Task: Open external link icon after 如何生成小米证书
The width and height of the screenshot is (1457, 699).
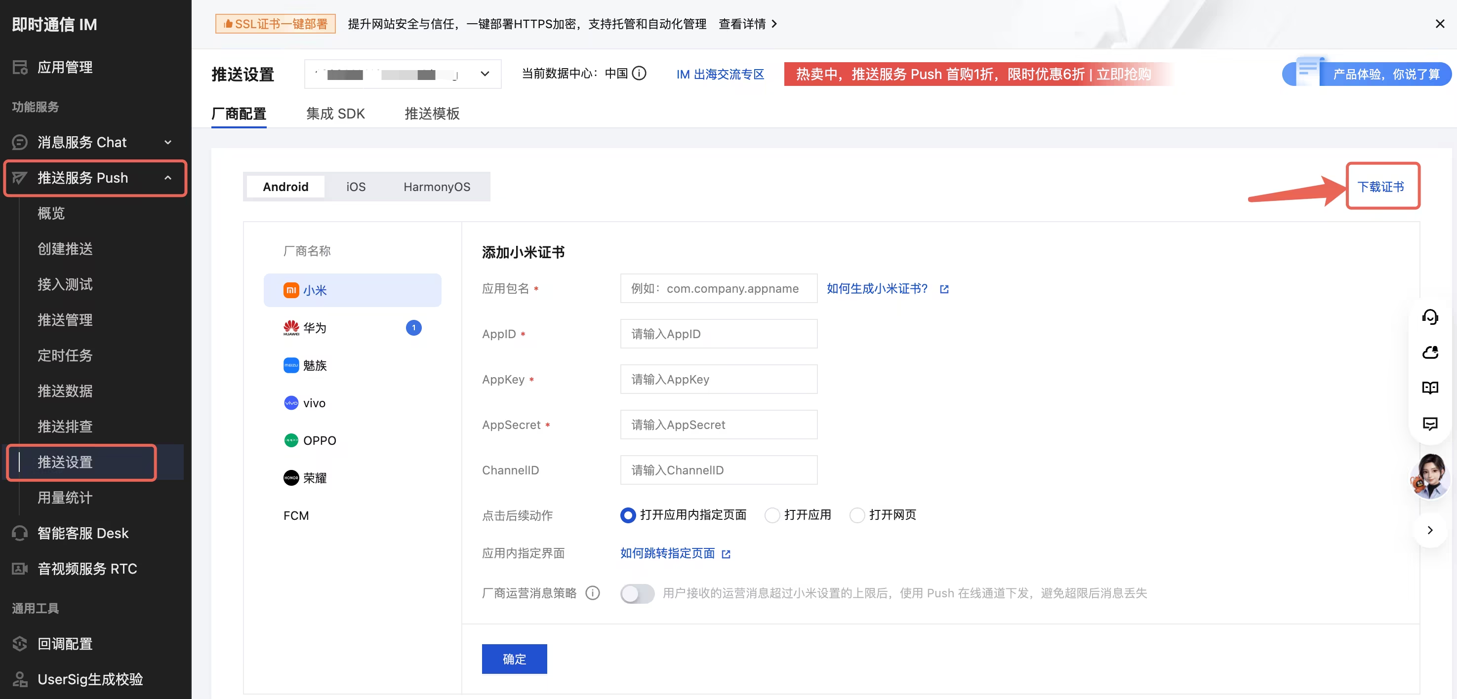Action: click(x=944, y=289)
